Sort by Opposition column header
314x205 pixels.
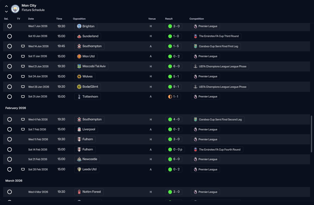[79, 19]
